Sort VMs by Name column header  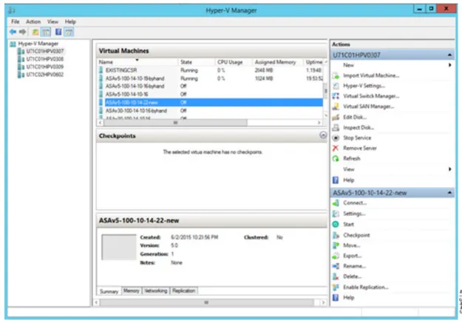pyautogui.click(x=137, y=62)
